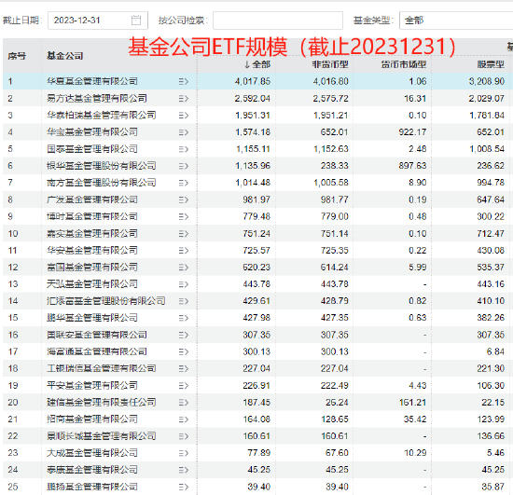Sort by the 股票型 column header

[491, 64]
